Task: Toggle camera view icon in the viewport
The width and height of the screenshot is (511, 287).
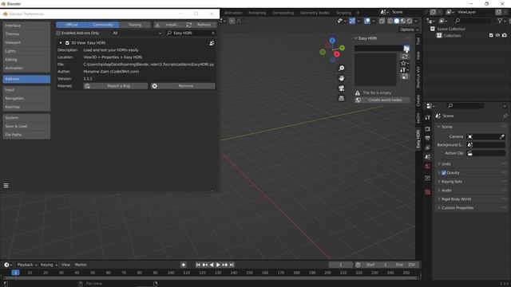Action: [341, 88]
